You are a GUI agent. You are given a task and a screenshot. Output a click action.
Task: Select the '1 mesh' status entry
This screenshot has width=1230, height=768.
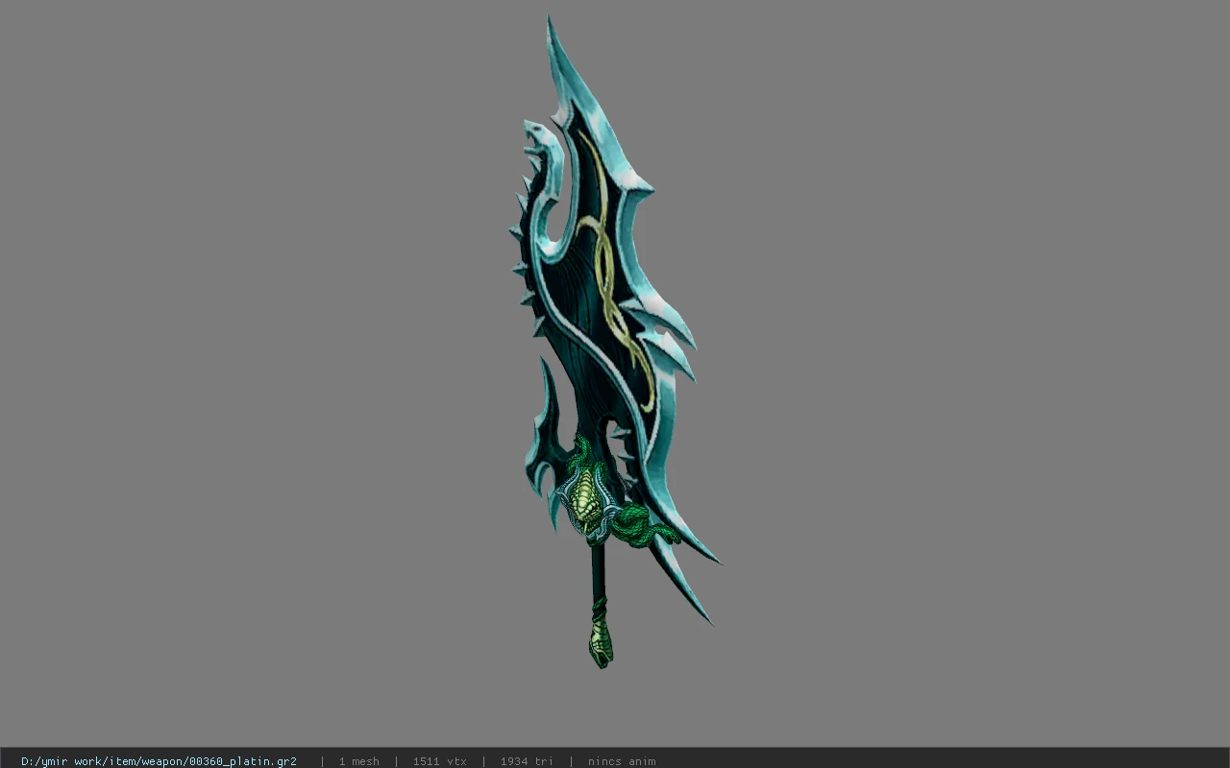click(358, 761)
